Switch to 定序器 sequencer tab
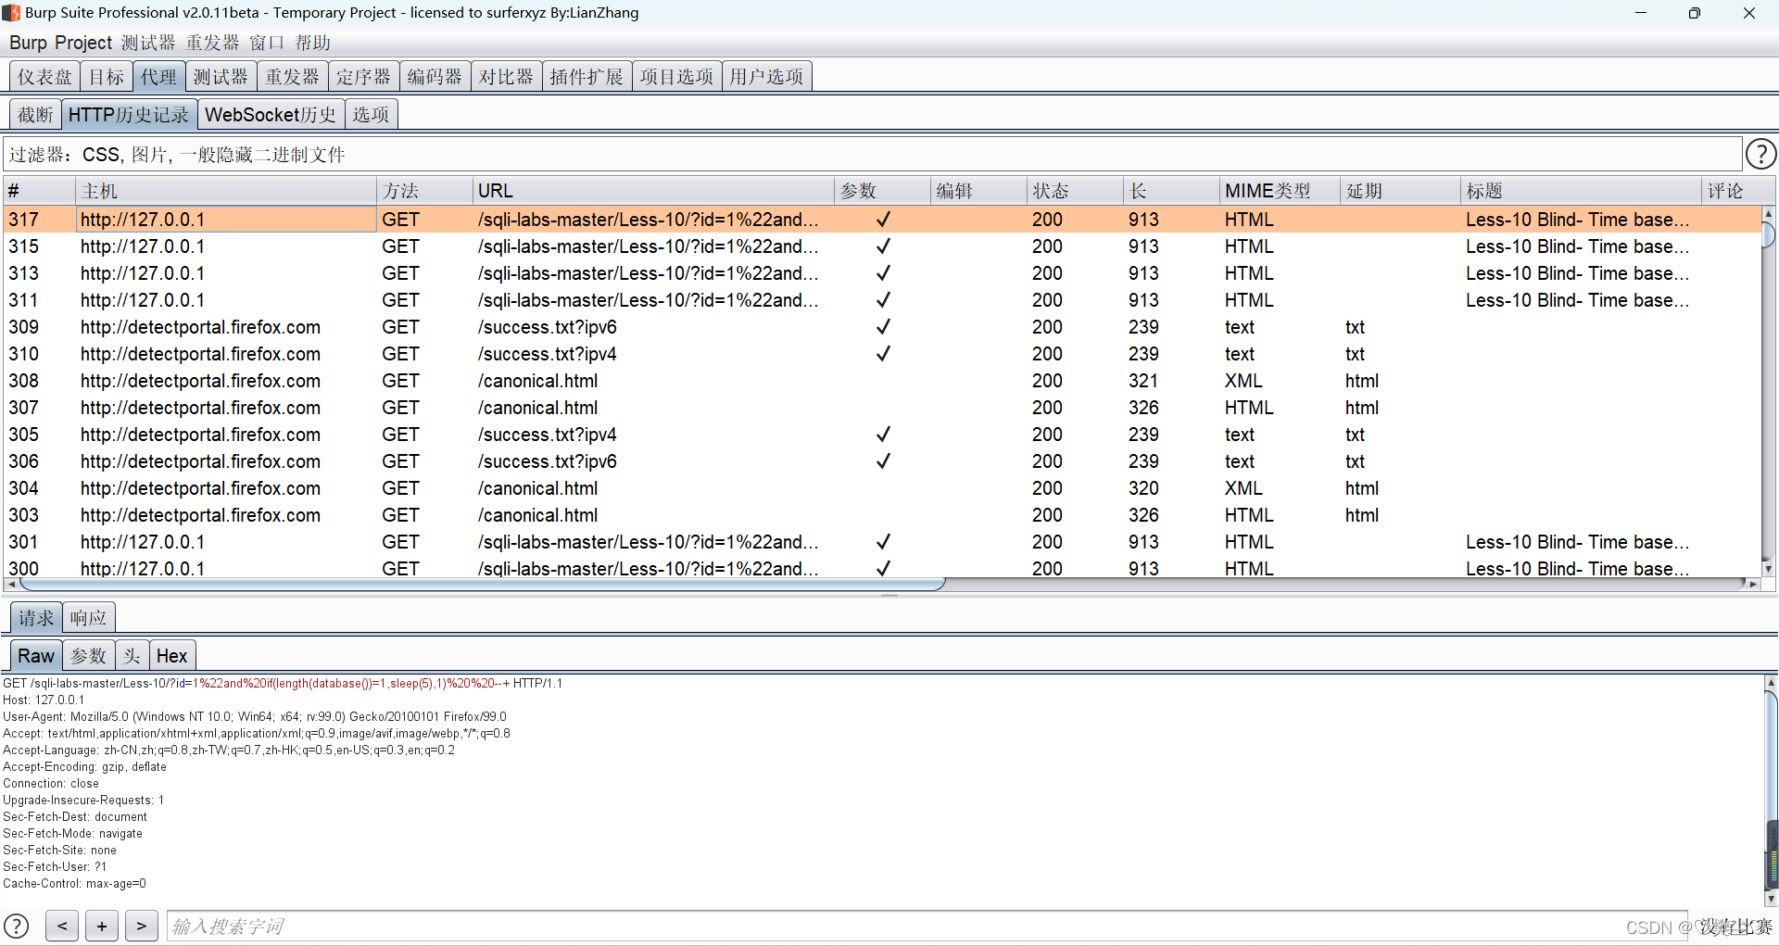Image resolution: width=1779 pixels, height=946 pixels. pos(364,77)
